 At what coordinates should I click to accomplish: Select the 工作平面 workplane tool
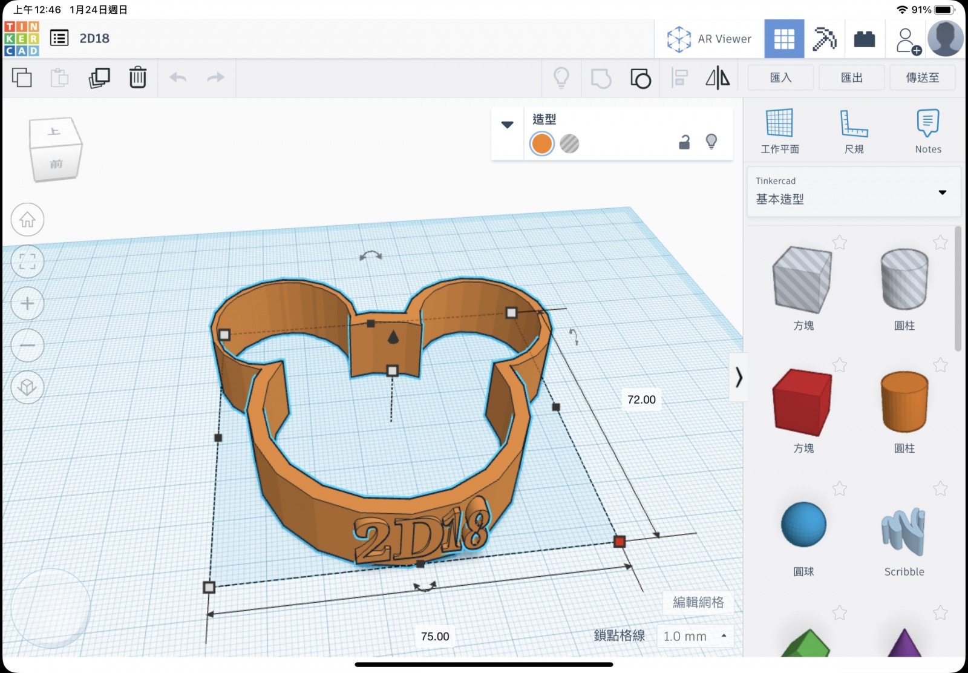(x=780, y=131)
